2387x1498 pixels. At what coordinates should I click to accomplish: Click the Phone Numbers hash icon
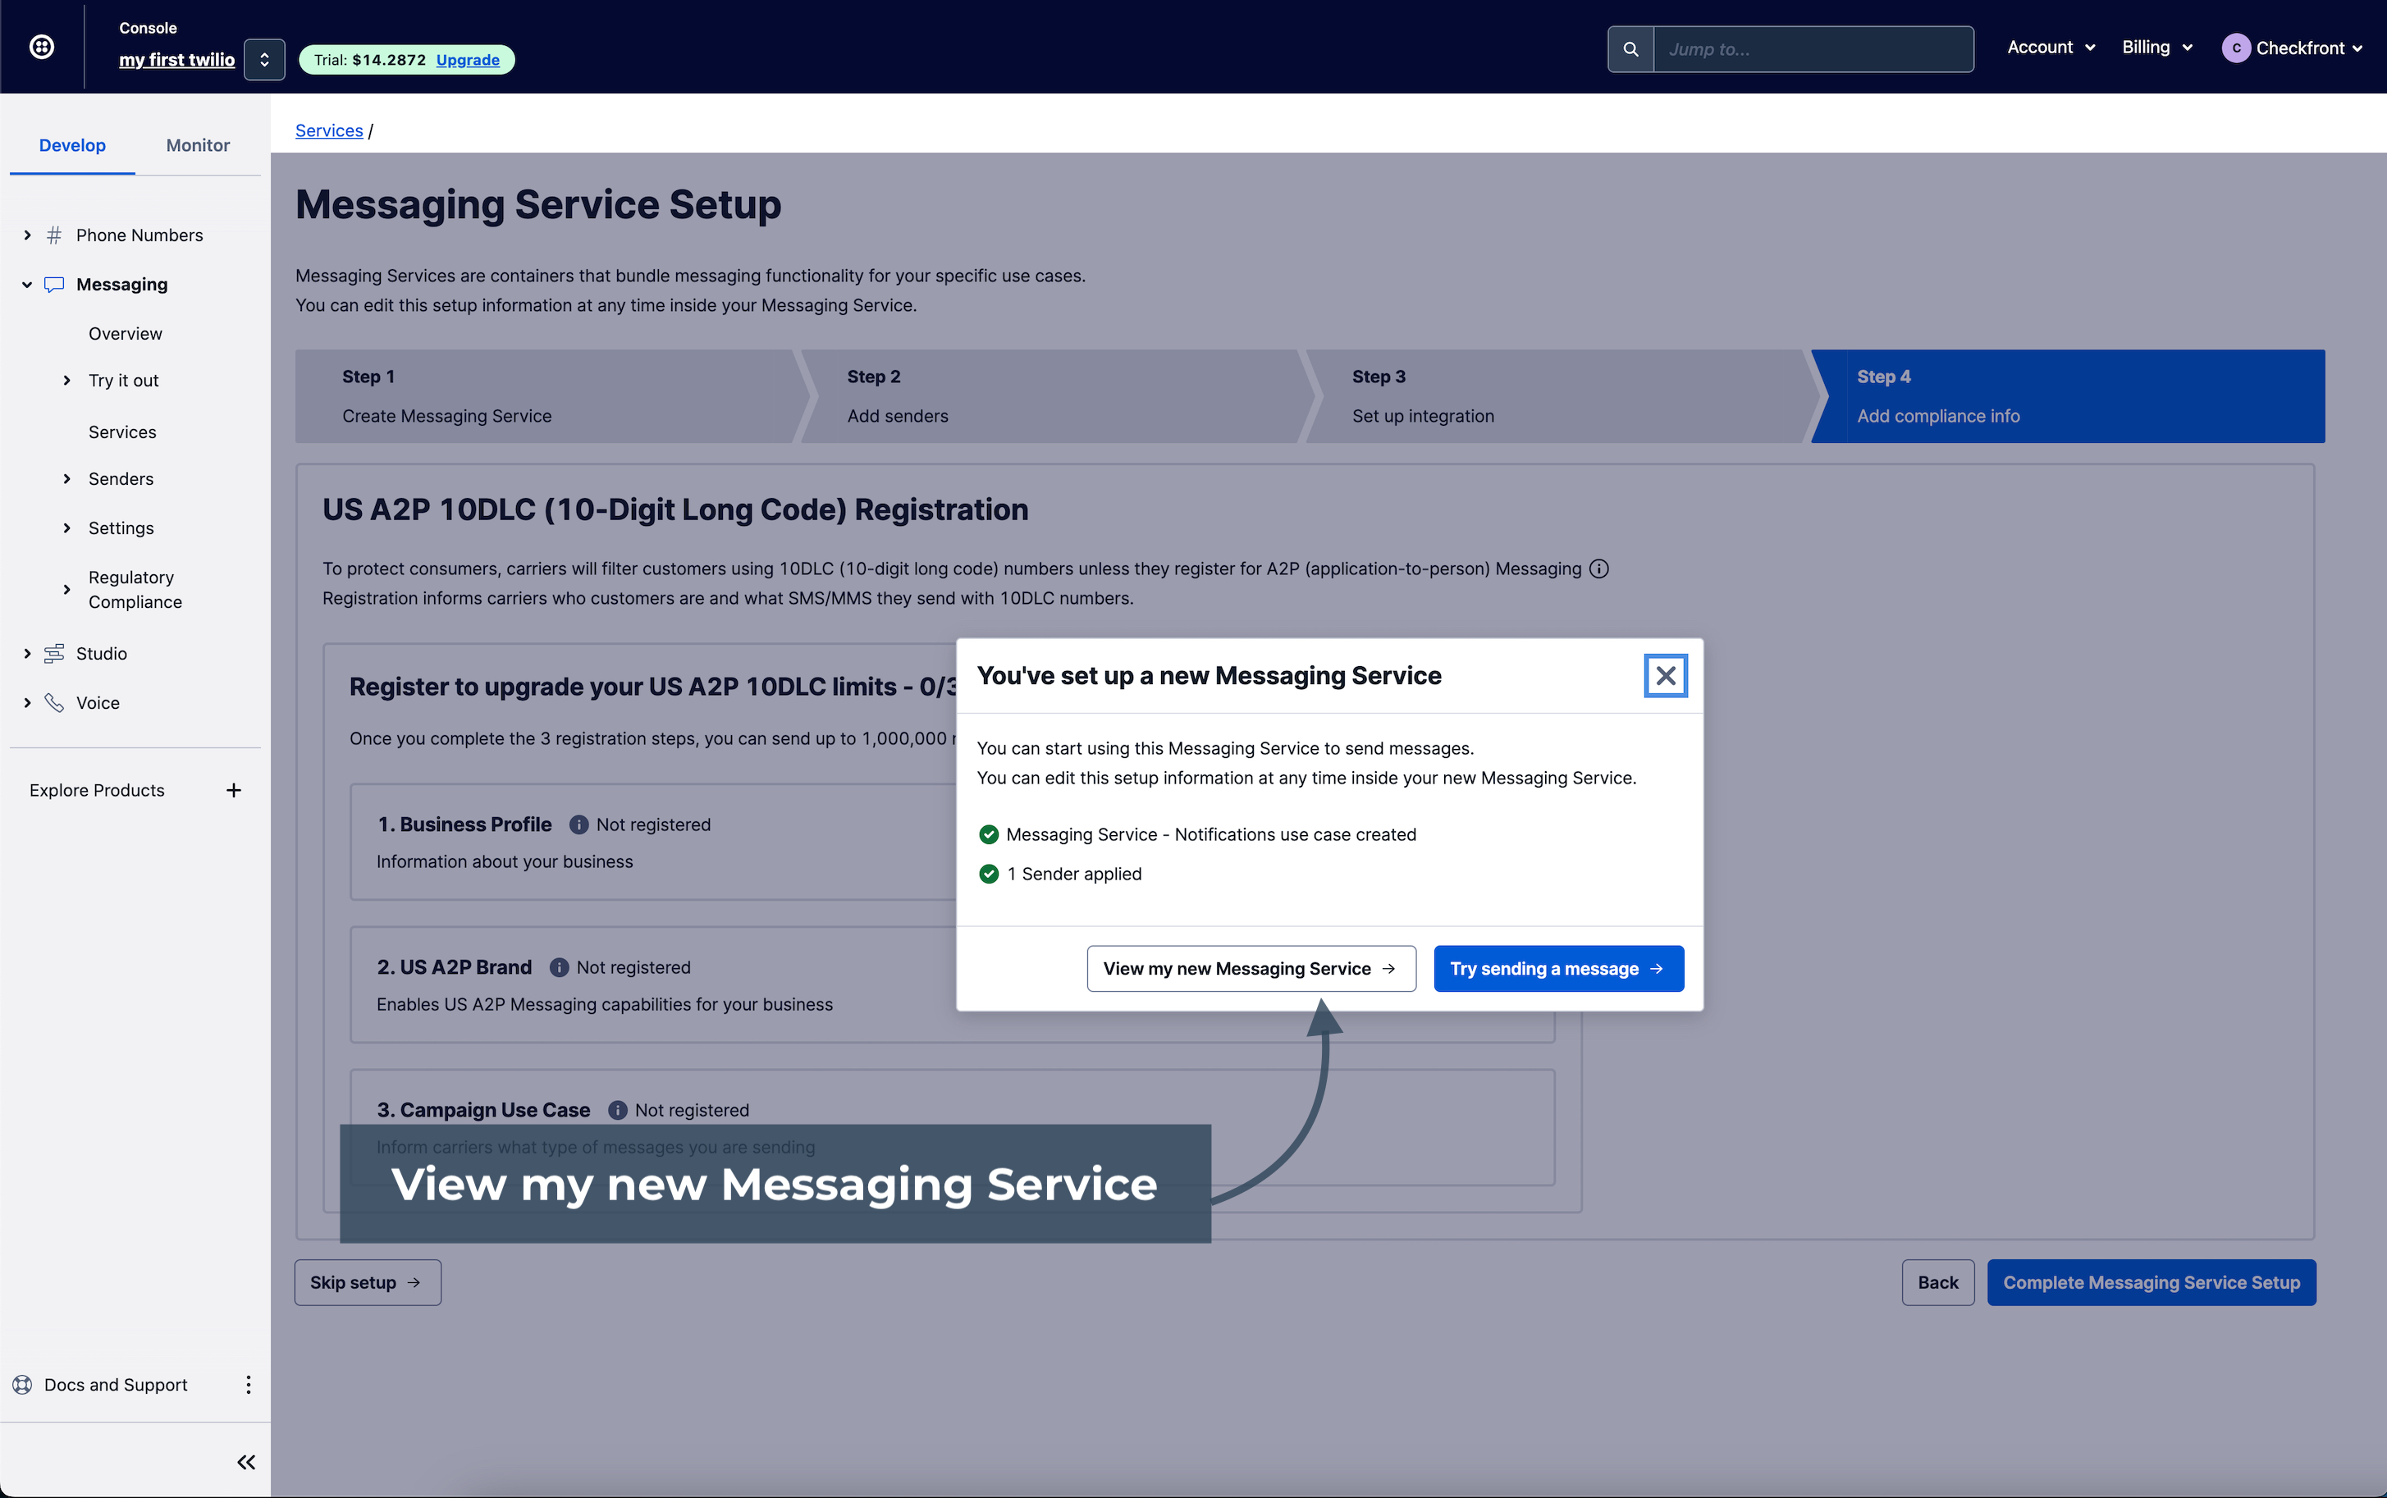[54, 235]
